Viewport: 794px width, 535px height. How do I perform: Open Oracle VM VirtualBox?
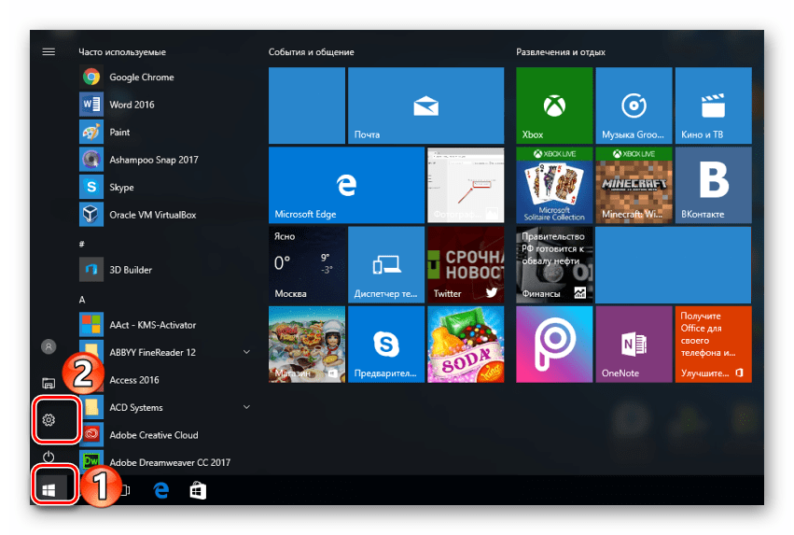click(x=152, y=215)
